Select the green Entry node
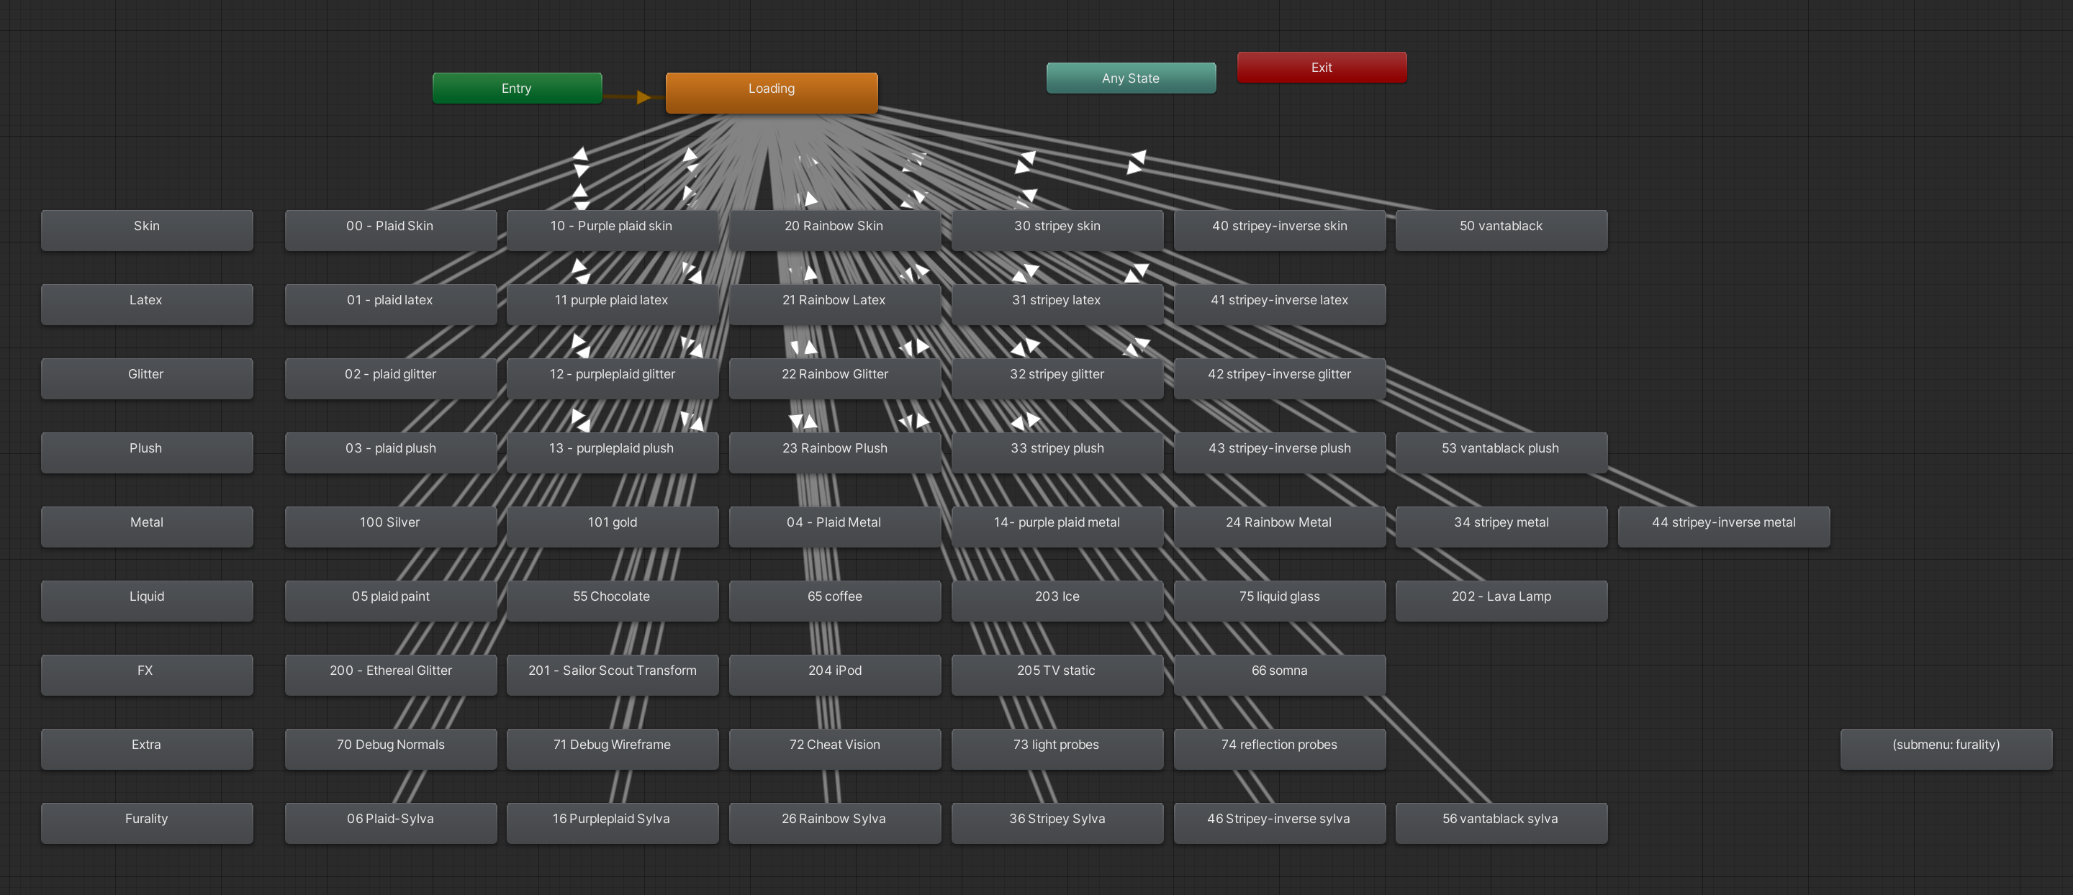This screenshot has width=2073, height=895. [x=517, y=88]
